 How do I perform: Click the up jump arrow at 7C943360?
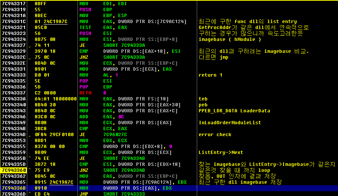(x=30, y=170)
